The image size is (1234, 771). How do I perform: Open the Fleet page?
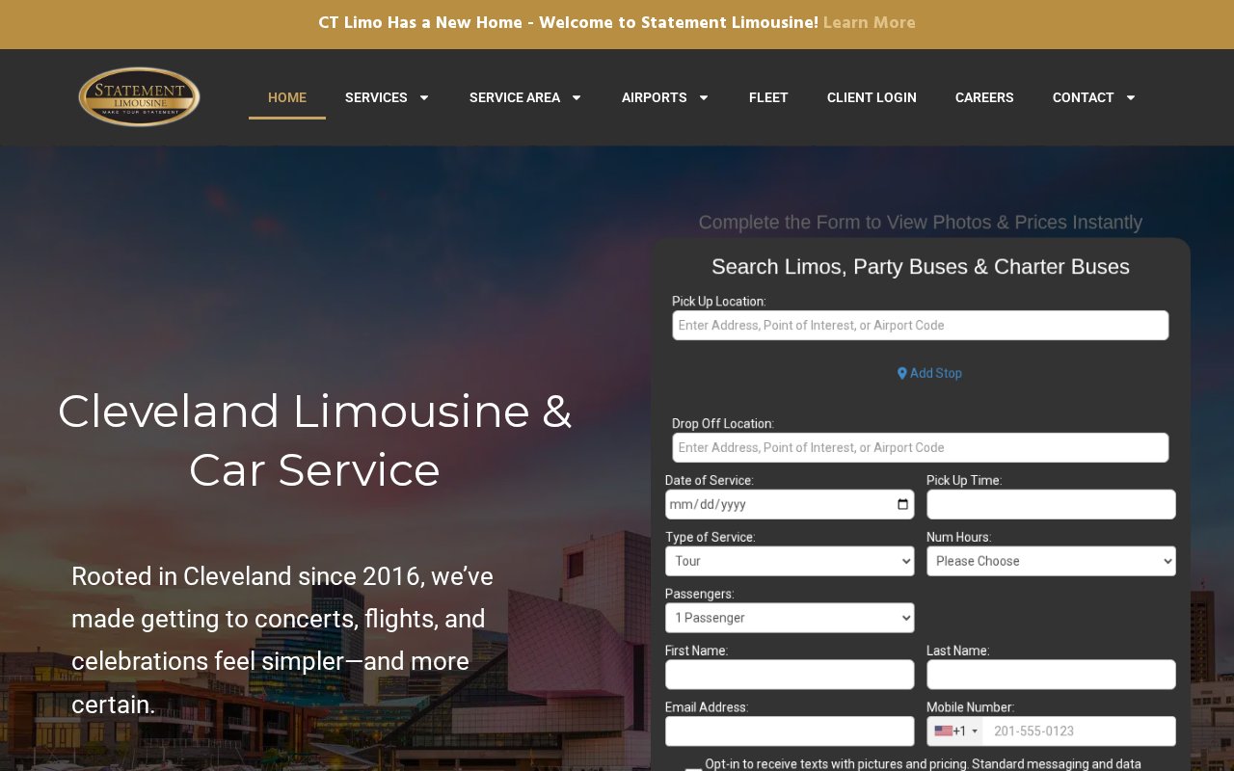pos(768,97)
